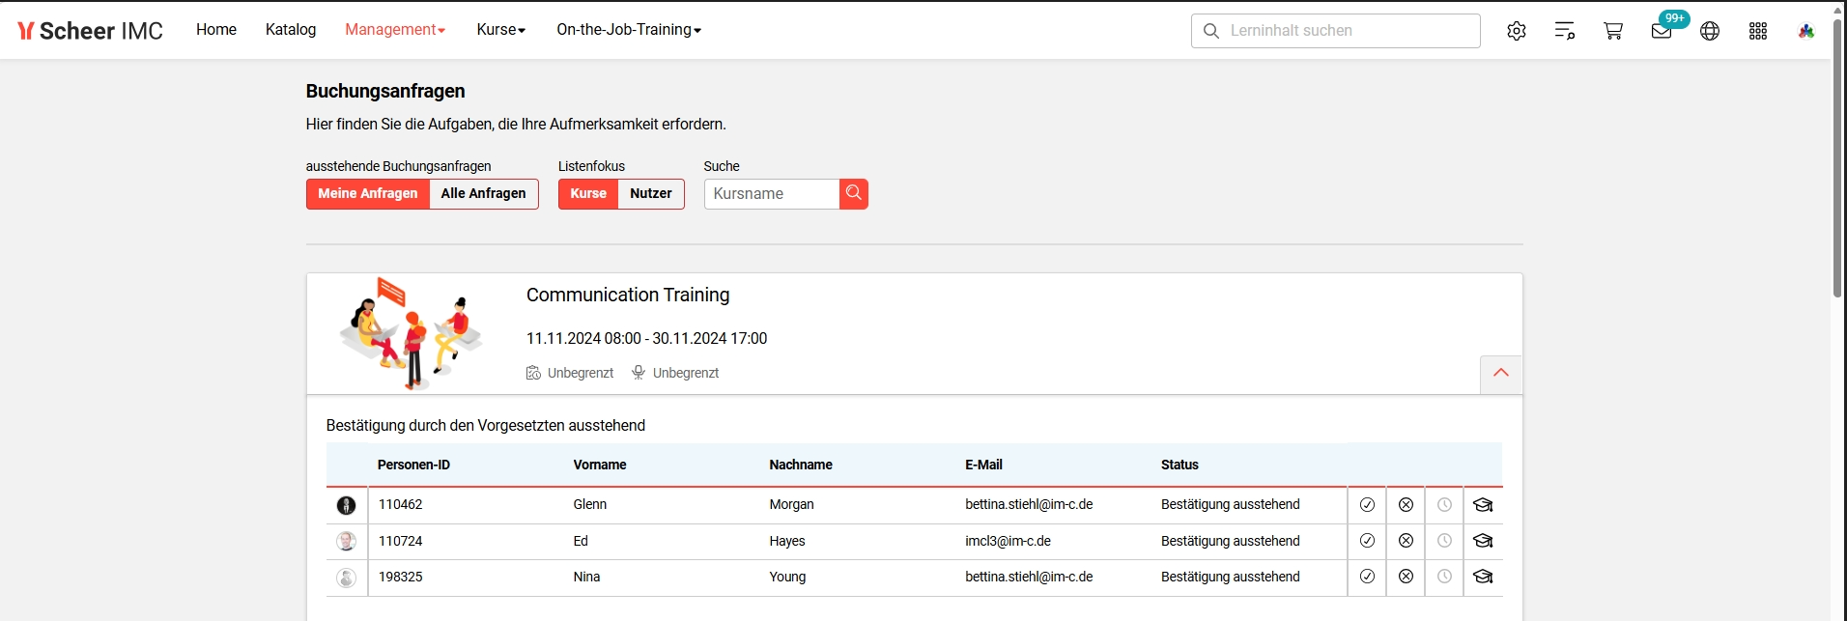The height and width of the screenshot is (621, 1847).
Task: Open the Management dropdown menu
Action: tap(395, 30)
